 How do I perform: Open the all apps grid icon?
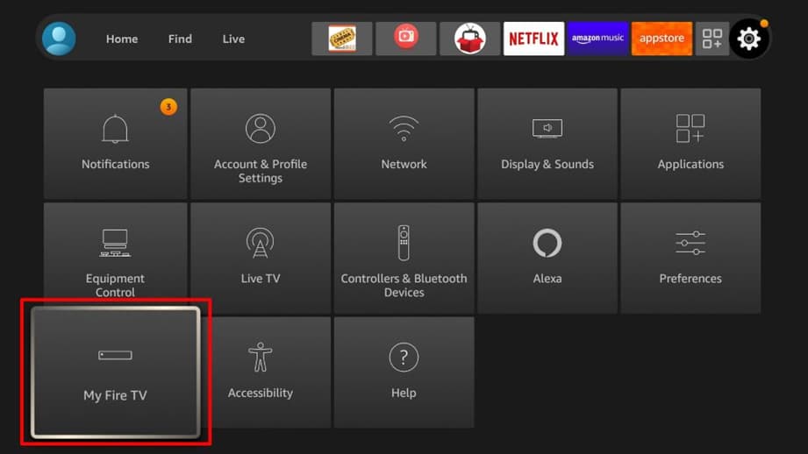(x=712, y=39)
